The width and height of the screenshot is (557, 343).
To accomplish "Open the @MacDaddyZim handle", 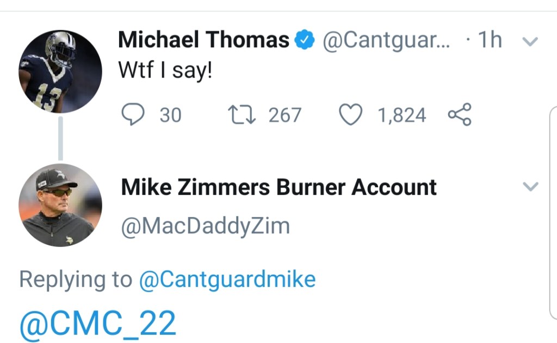I will click(205, 226).
